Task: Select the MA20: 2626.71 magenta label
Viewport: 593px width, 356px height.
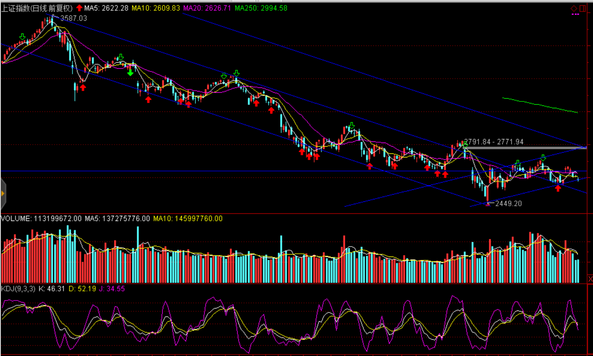Action: (x=207, y=8)
